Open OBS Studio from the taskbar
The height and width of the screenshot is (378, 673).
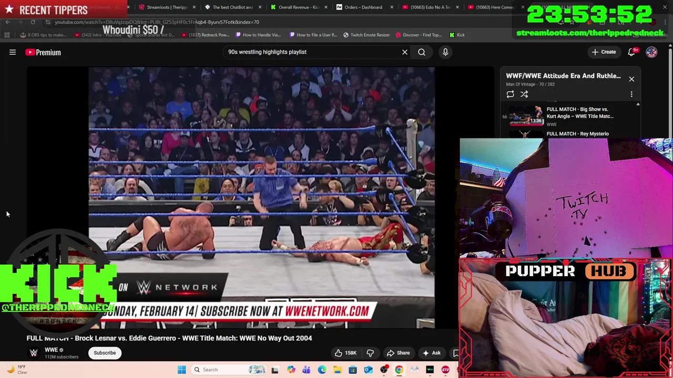tap(384, 370)
